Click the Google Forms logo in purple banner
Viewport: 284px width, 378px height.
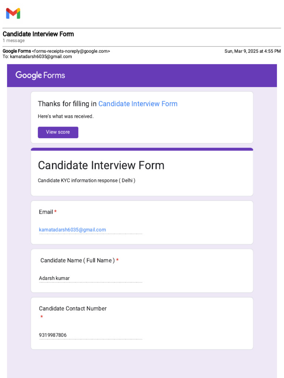point(40,75)
